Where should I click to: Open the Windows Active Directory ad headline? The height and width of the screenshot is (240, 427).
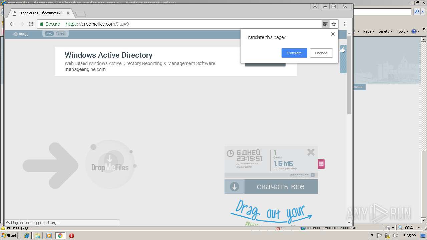coord(108,55)
